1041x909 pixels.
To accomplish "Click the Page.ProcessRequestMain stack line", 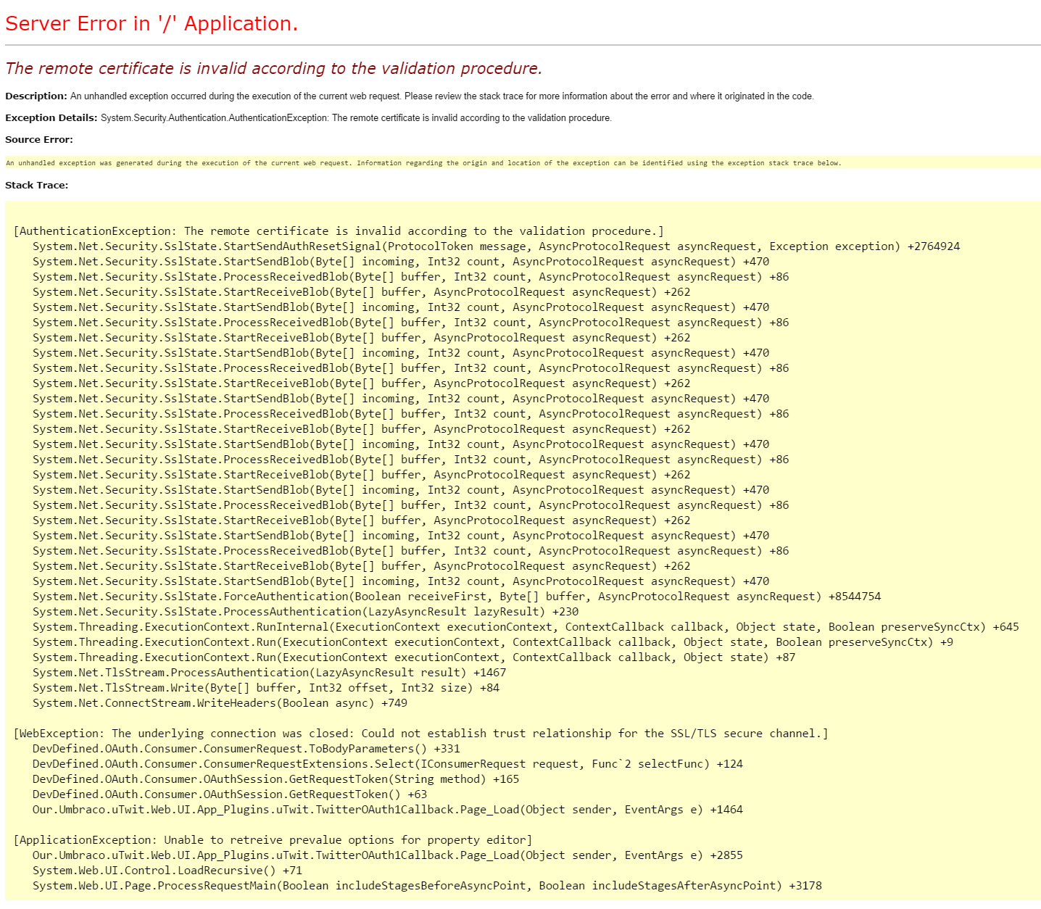I will point(427,886).
